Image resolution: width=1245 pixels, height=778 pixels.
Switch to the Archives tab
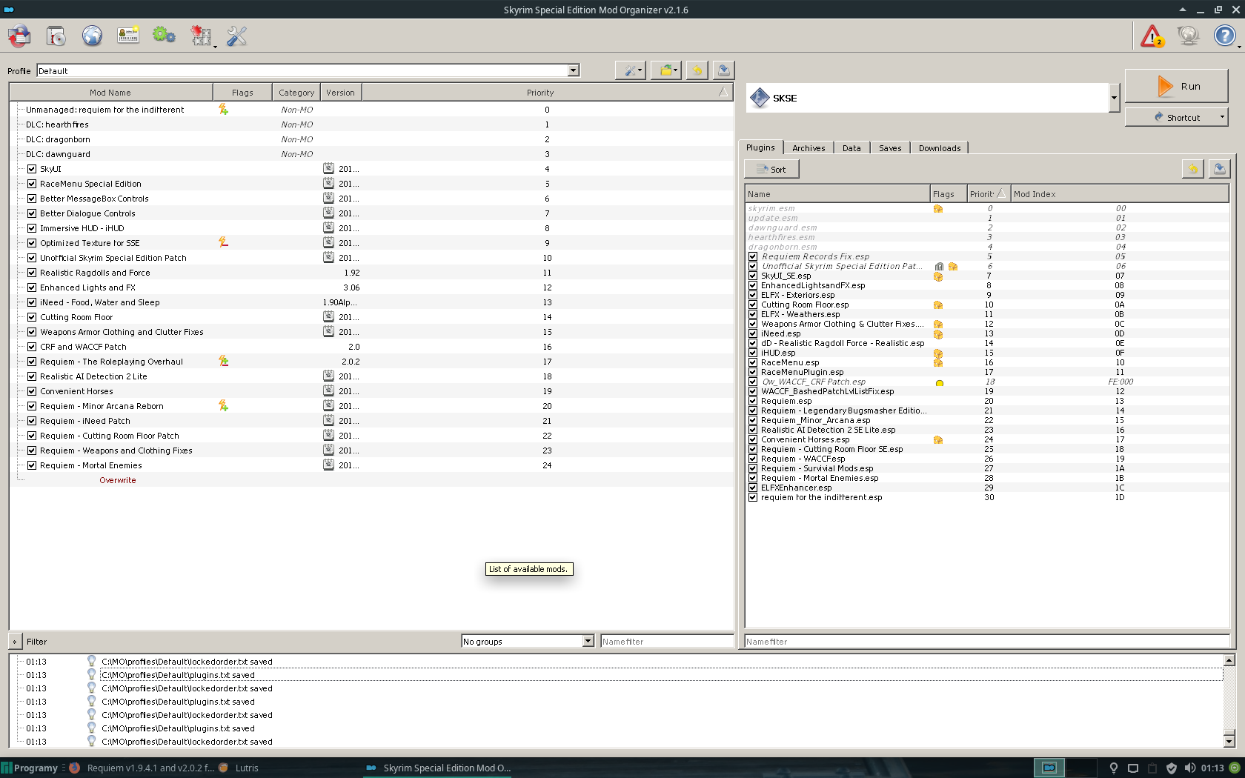click(x=809, y=148)
